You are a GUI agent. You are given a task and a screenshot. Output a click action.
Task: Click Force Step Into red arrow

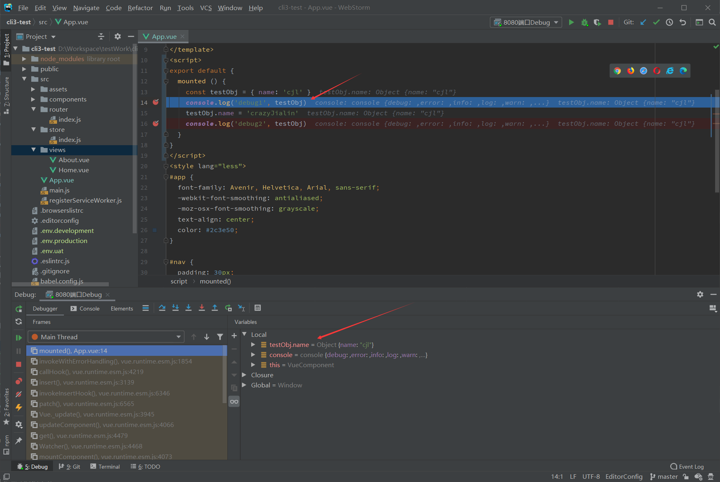202,308
